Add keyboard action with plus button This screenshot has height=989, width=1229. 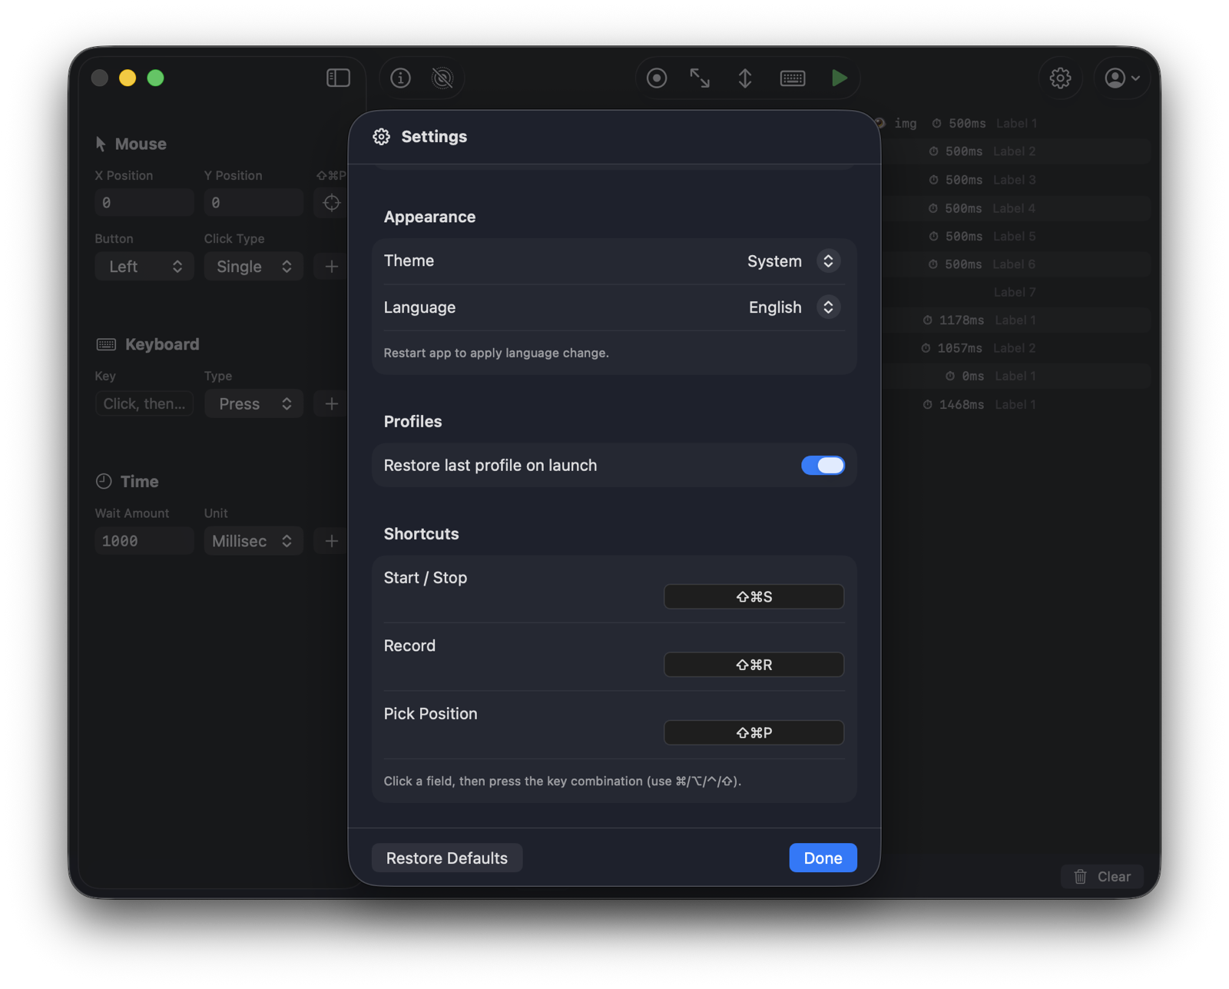coord(331,403)
